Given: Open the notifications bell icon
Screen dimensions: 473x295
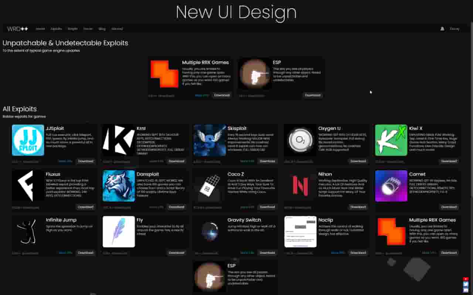Looking at the screenshot, I should click(442, 29).
